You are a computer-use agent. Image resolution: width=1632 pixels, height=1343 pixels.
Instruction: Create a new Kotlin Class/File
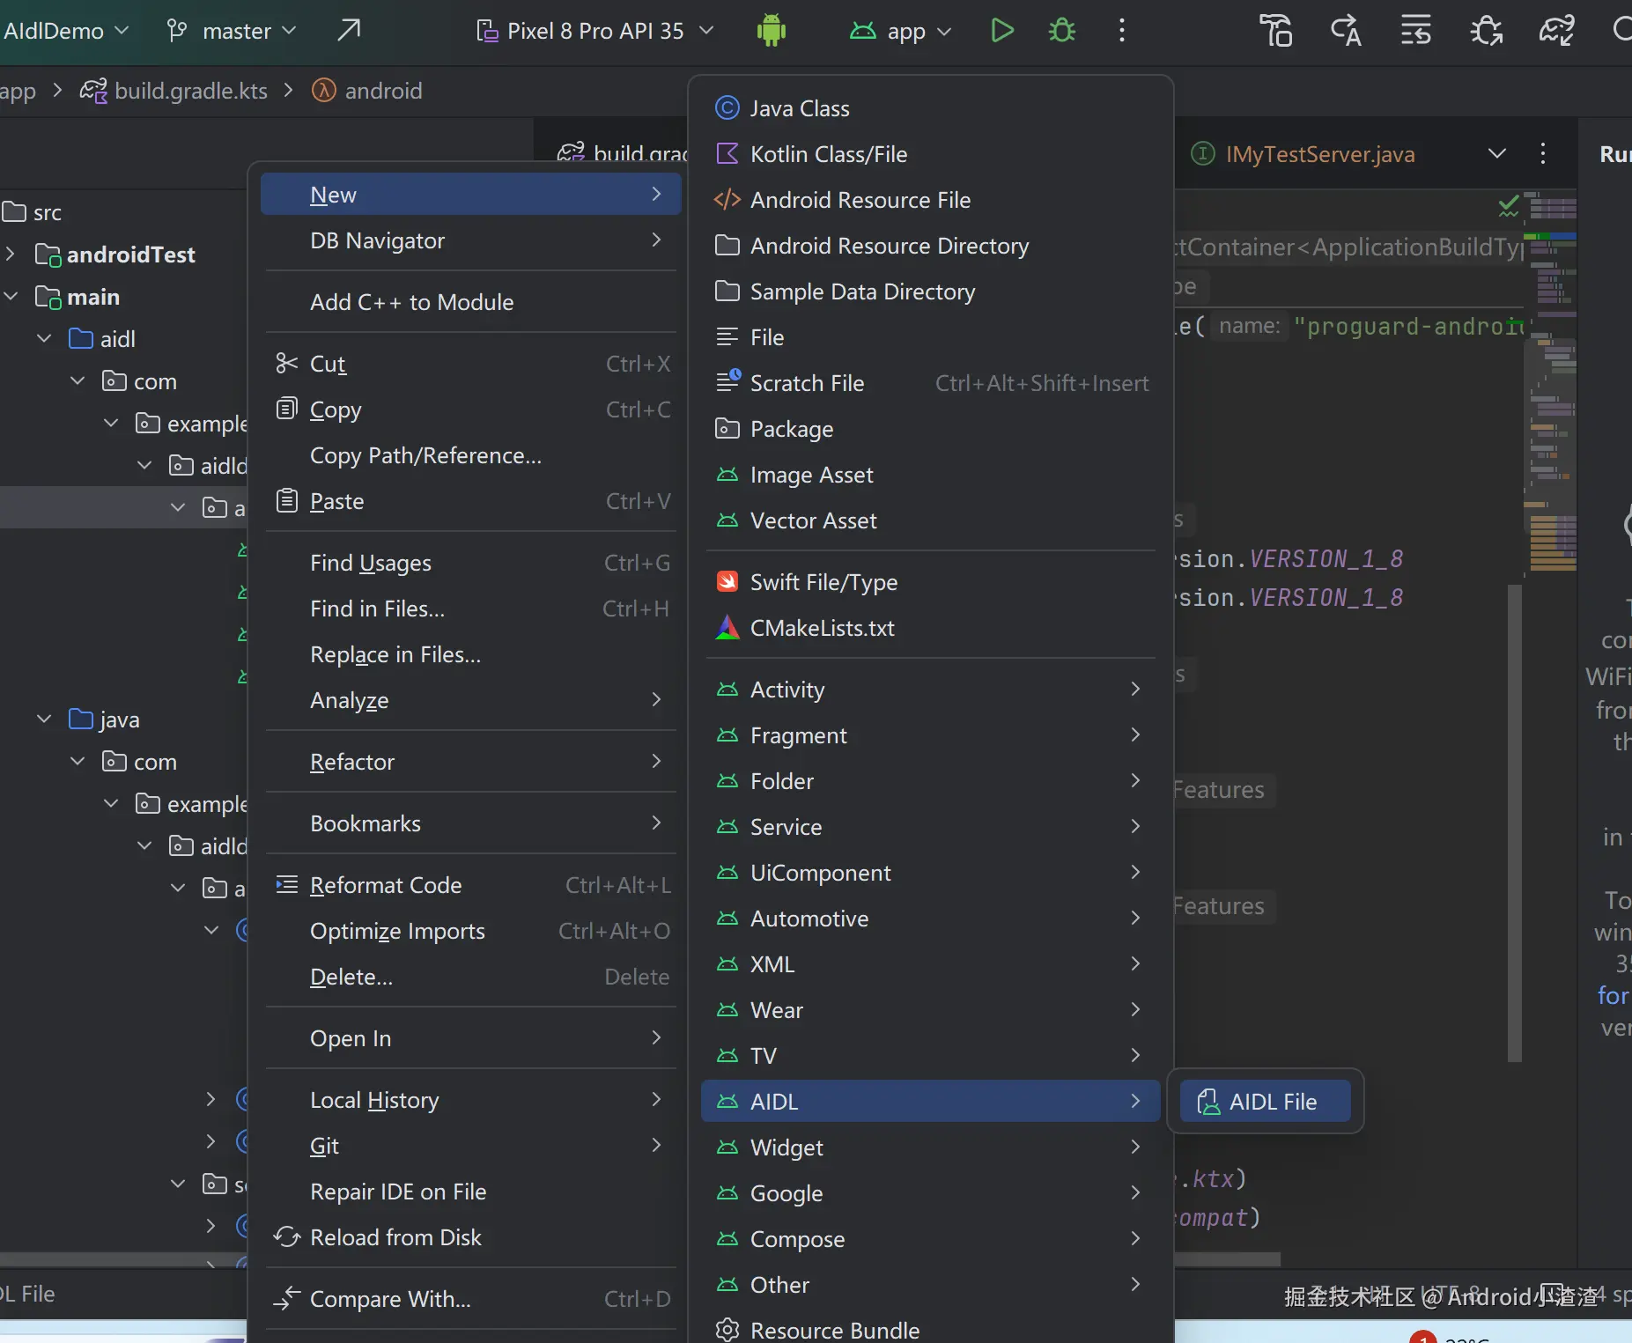[x=931, y=154]
